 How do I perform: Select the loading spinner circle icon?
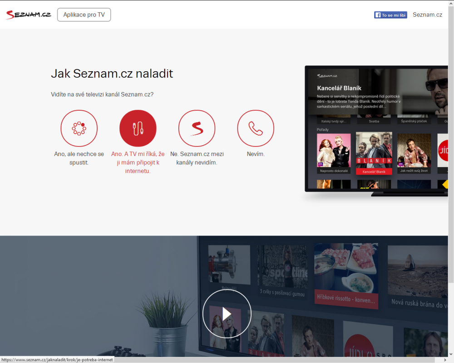click(x=79, y=128)
